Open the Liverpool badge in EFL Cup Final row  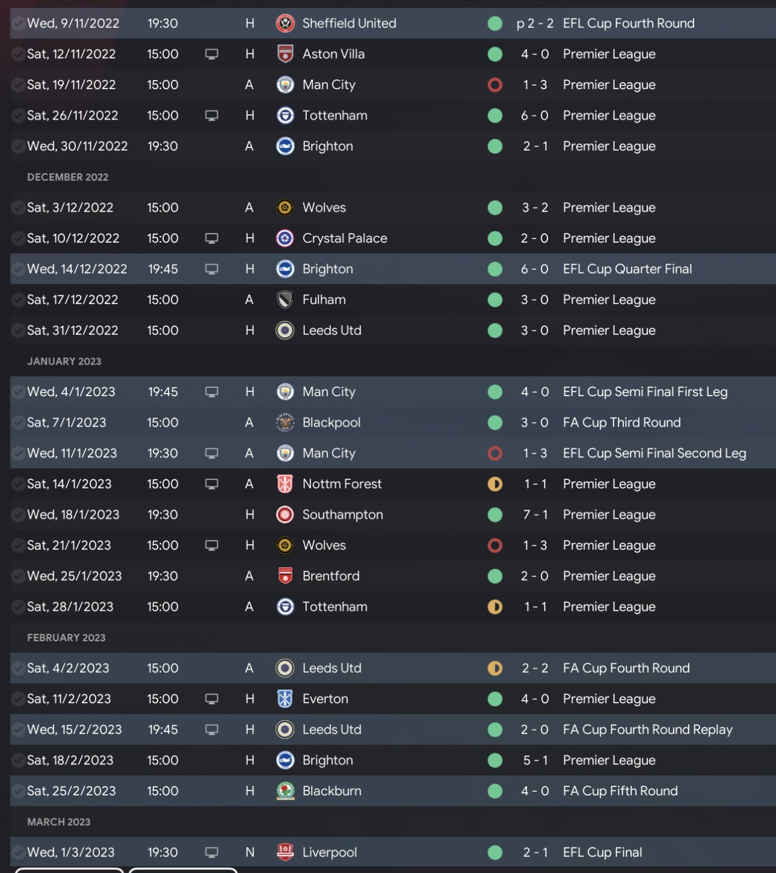click(x=285, y=852)
